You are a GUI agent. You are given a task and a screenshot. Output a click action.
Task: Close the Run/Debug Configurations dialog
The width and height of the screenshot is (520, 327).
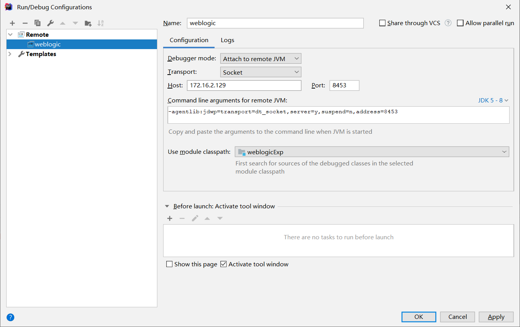click(508, 7)
